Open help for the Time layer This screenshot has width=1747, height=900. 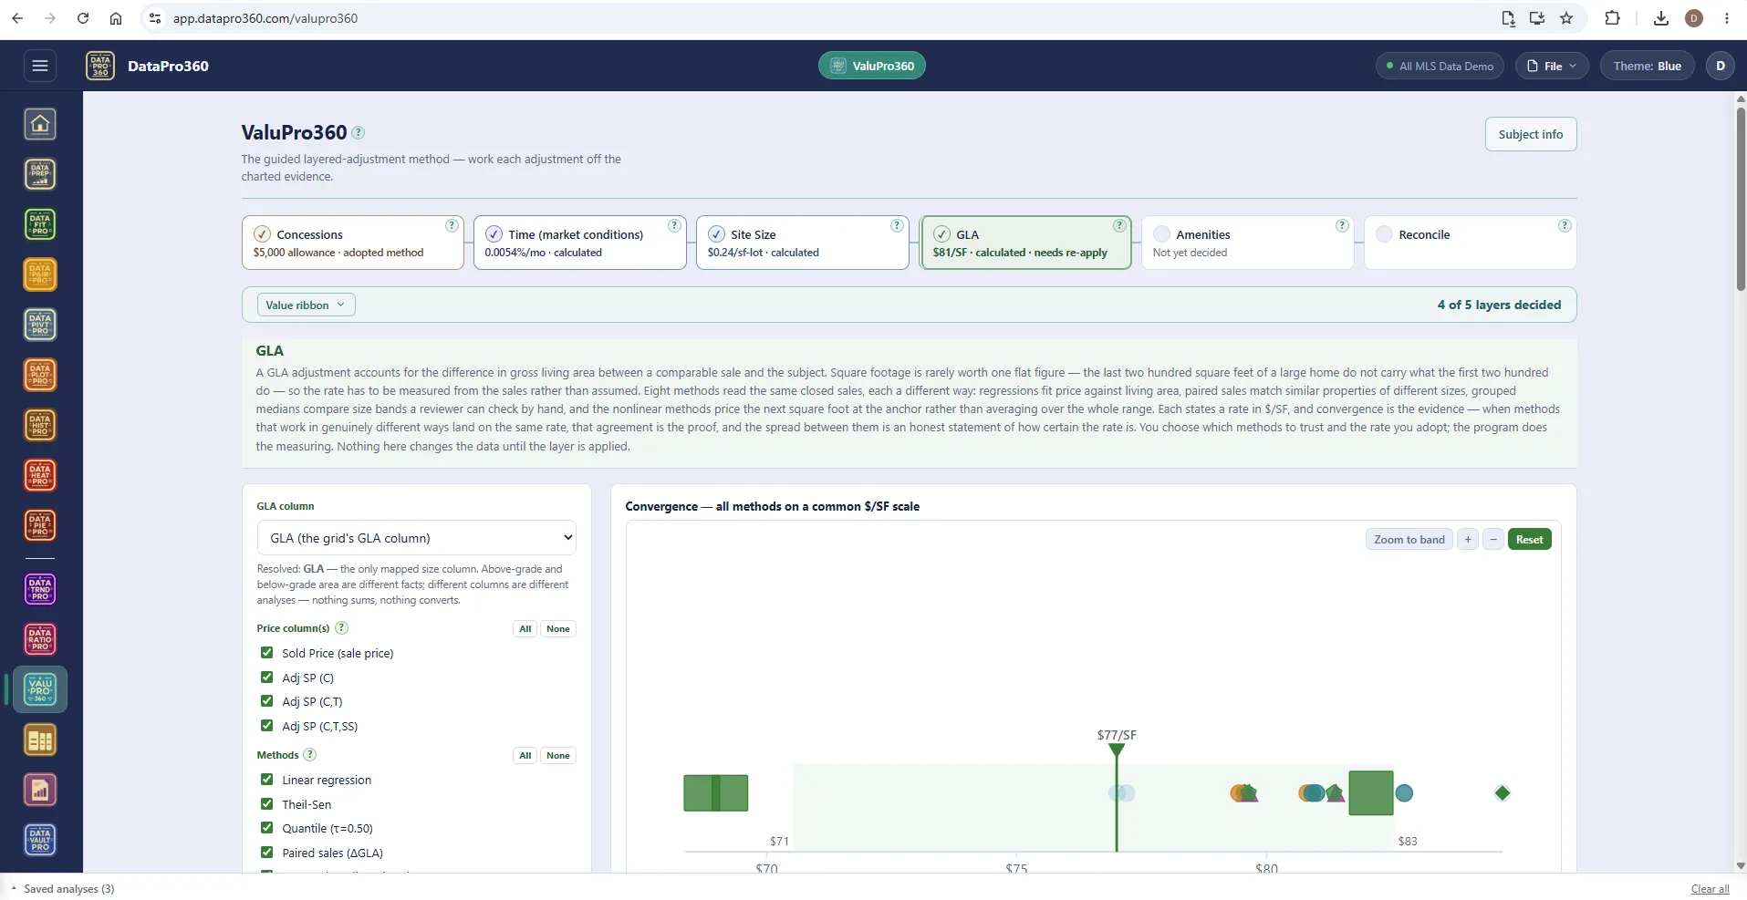[x=674, y=225]
